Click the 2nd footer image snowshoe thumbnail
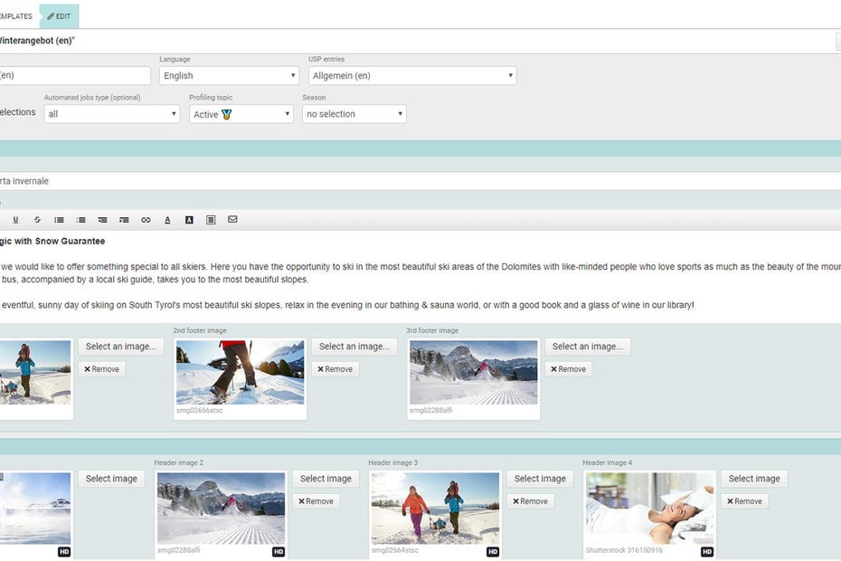The image size is (841, 561). tap(240, 372)
